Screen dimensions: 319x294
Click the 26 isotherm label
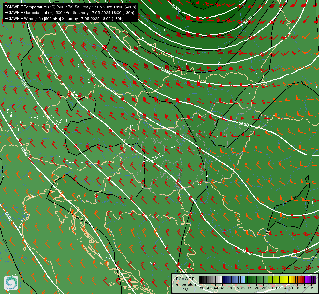295,198
